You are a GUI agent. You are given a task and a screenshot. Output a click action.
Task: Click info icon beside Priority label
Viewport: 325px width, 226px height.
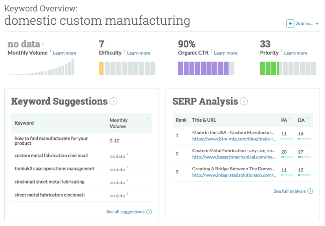tap(281, 51)
